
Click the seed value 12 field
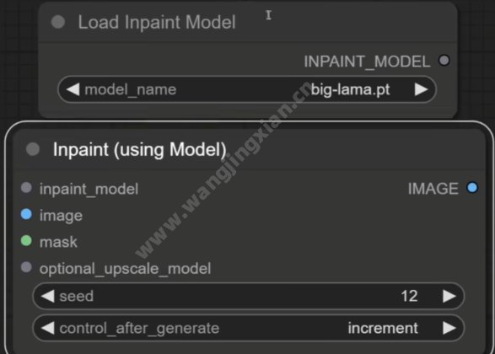pos(249,296)
